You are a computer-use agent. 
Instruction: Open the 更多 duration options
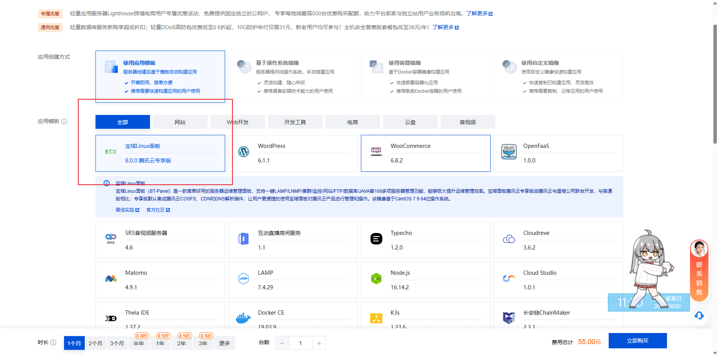coord(225,343)
